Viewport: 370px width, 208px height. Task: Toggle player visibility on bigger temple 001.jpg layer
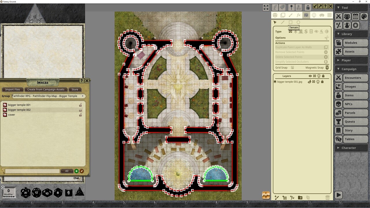[x=309, y=82]
